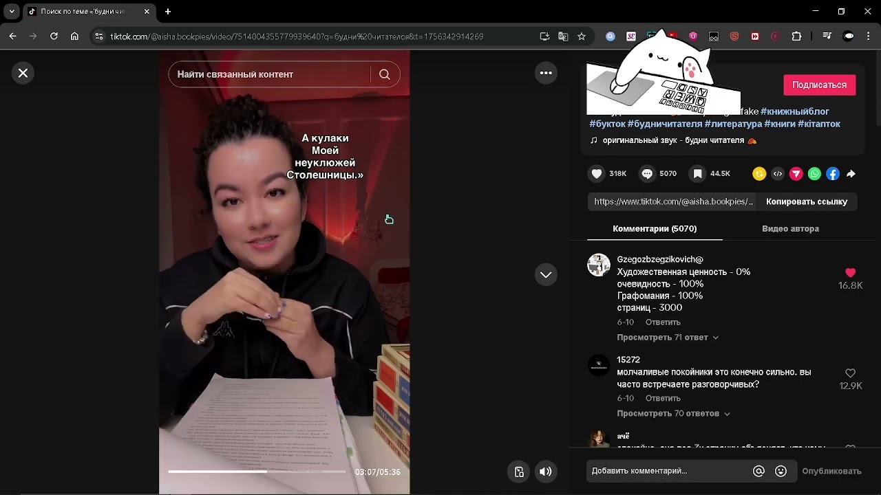Repost the video with yellow repost icon
The height and width of the screenshot is (495, 881).
759,174
